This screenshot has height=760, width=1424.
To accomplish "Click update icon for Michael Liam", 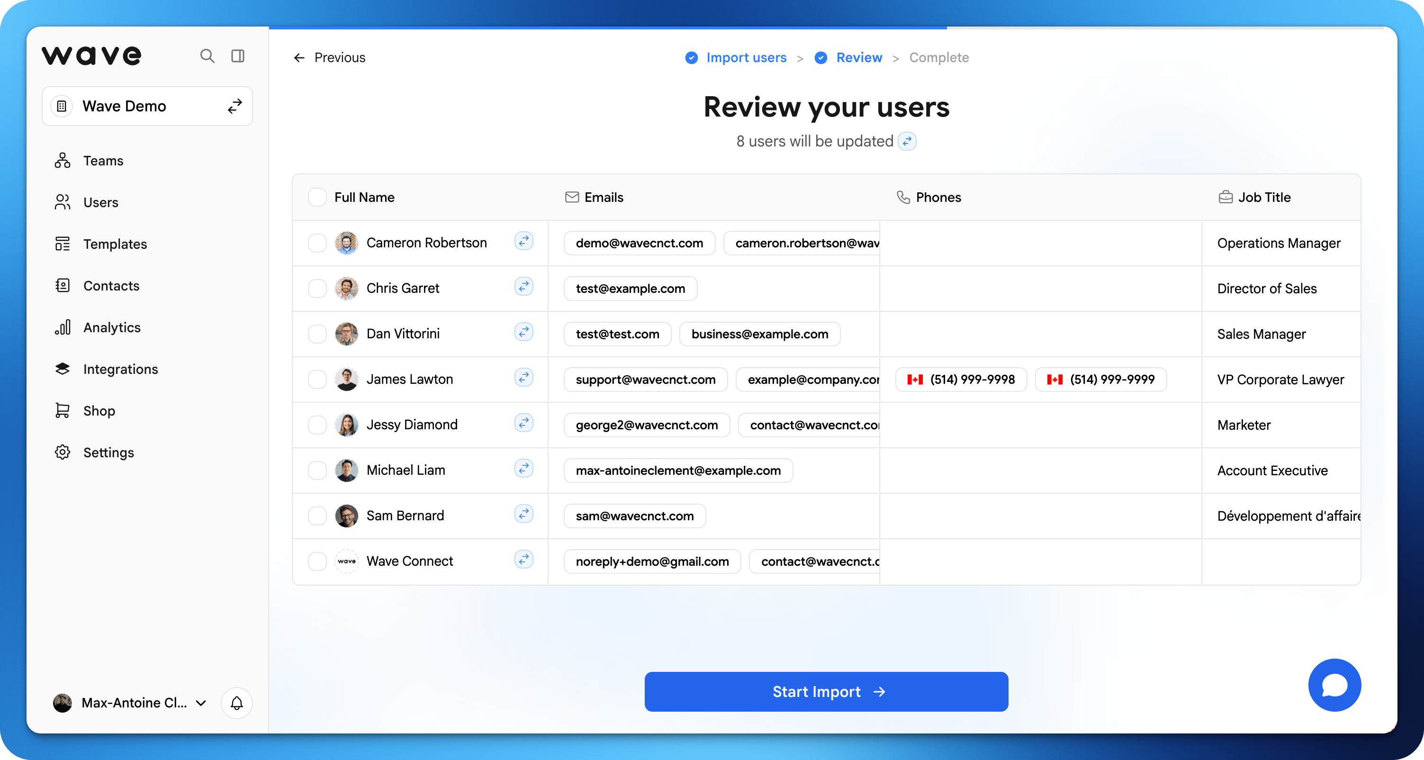I will (x=523, y=468).
